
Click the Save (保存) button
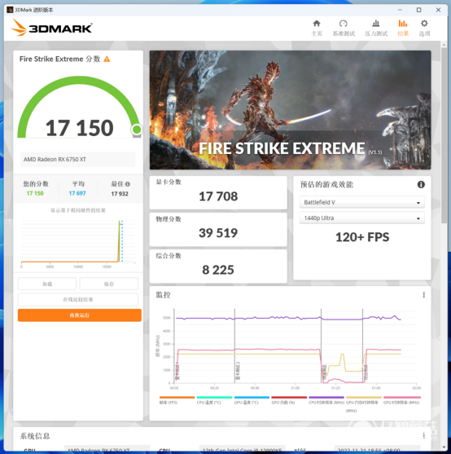pos(109,284)
